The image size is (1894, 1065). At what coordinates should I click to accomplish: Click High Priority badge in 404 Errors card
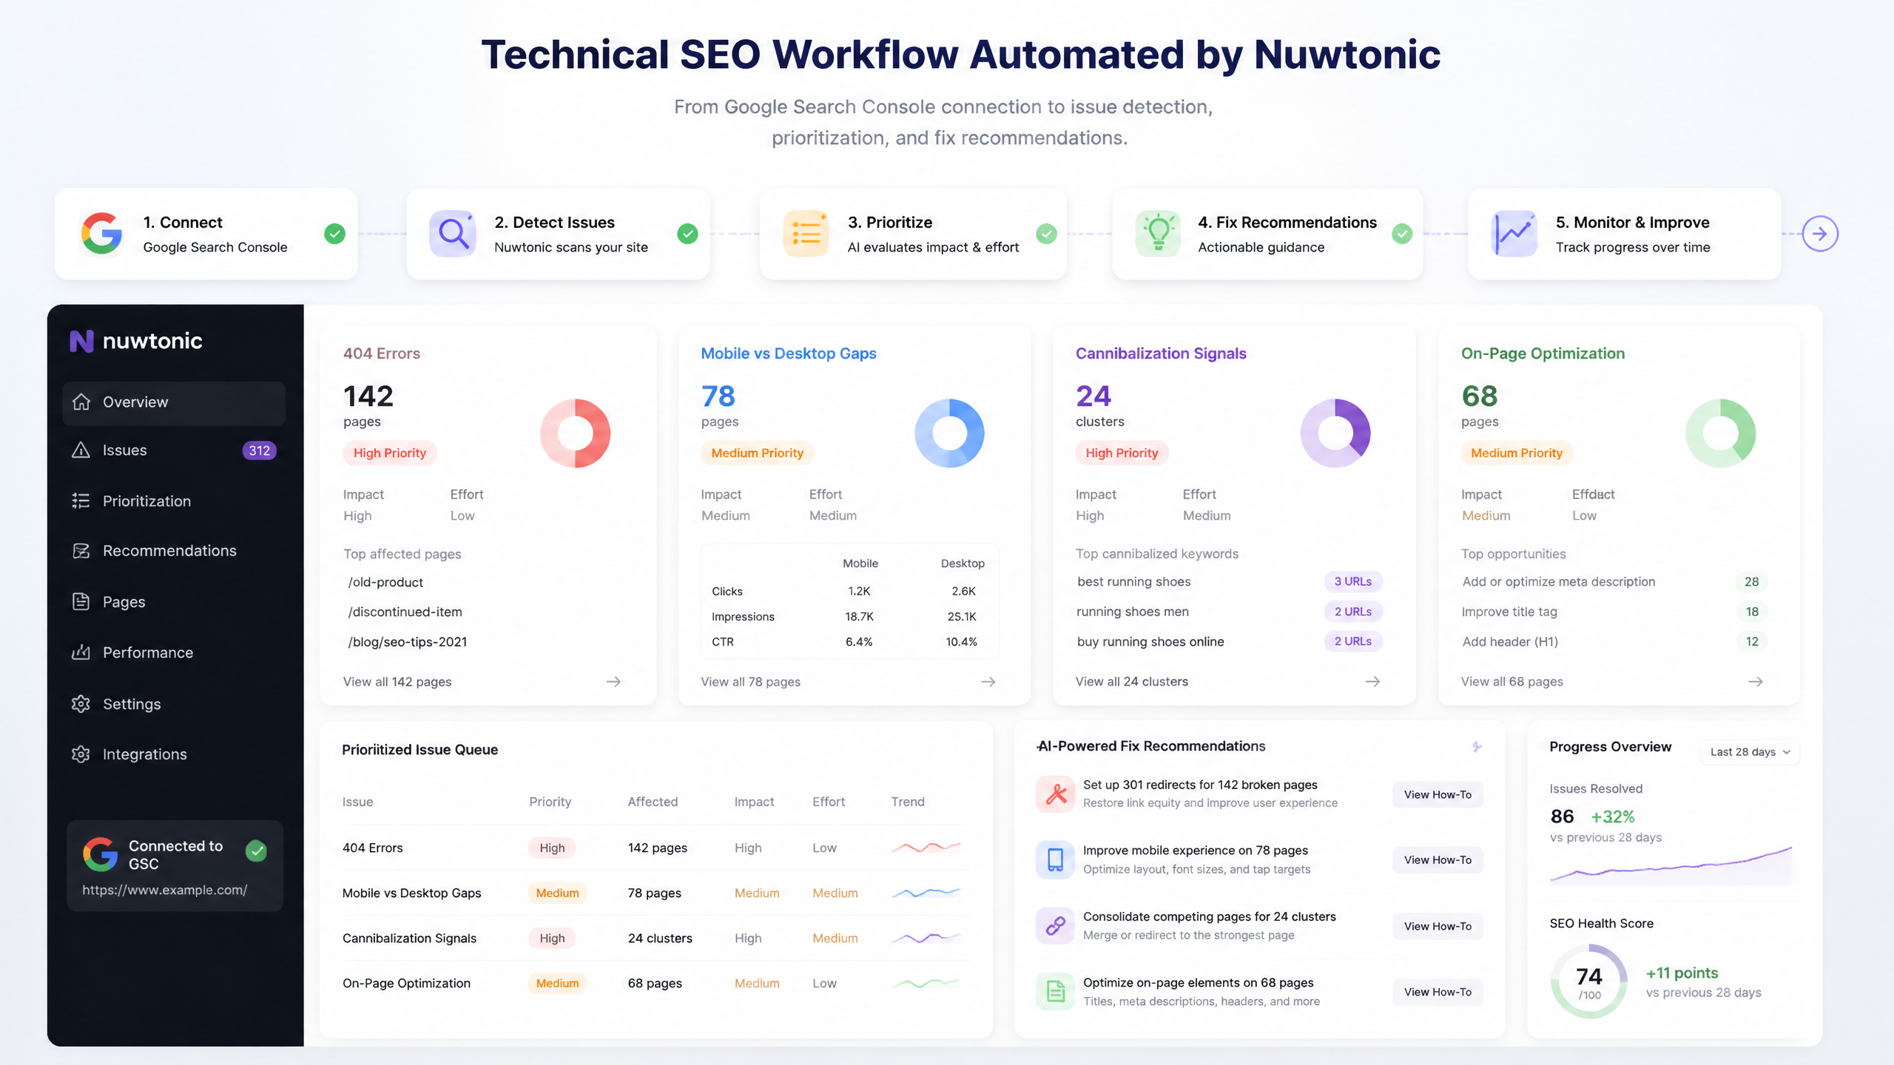tap(390, 453)
